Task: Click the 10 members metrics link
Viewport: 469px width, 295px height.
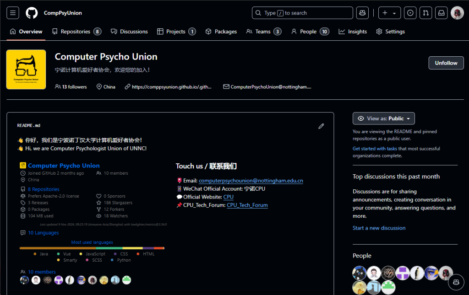Action: click(42, 272)
